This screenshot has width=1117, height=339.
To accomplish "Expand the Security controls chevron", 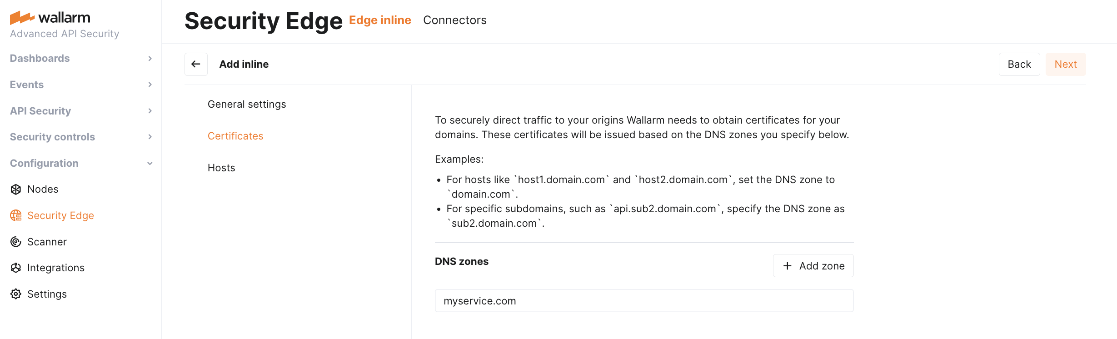I will point(150,137).
